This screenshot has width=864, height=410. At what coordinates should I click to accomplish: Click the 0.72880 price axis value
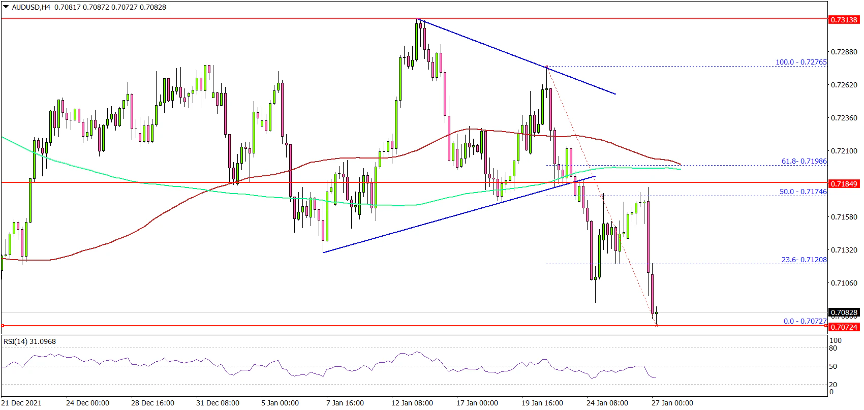[843, 52]
